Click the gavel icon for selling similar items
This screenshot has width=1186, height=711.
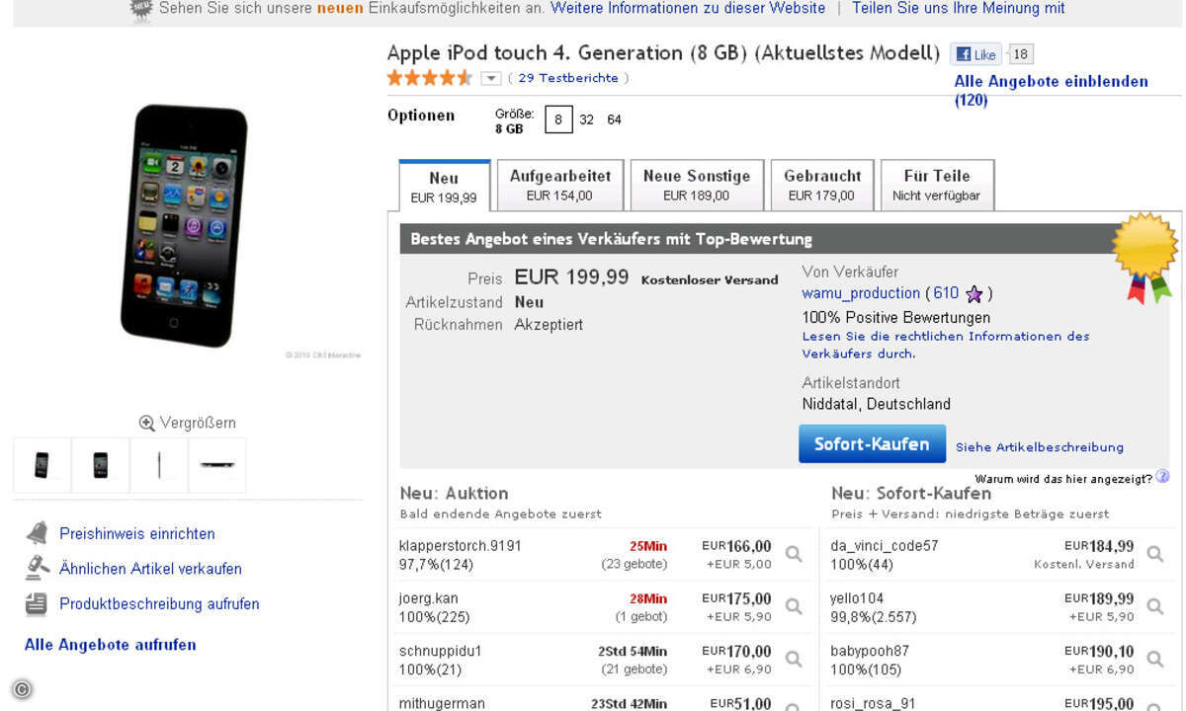coord(37,568)
